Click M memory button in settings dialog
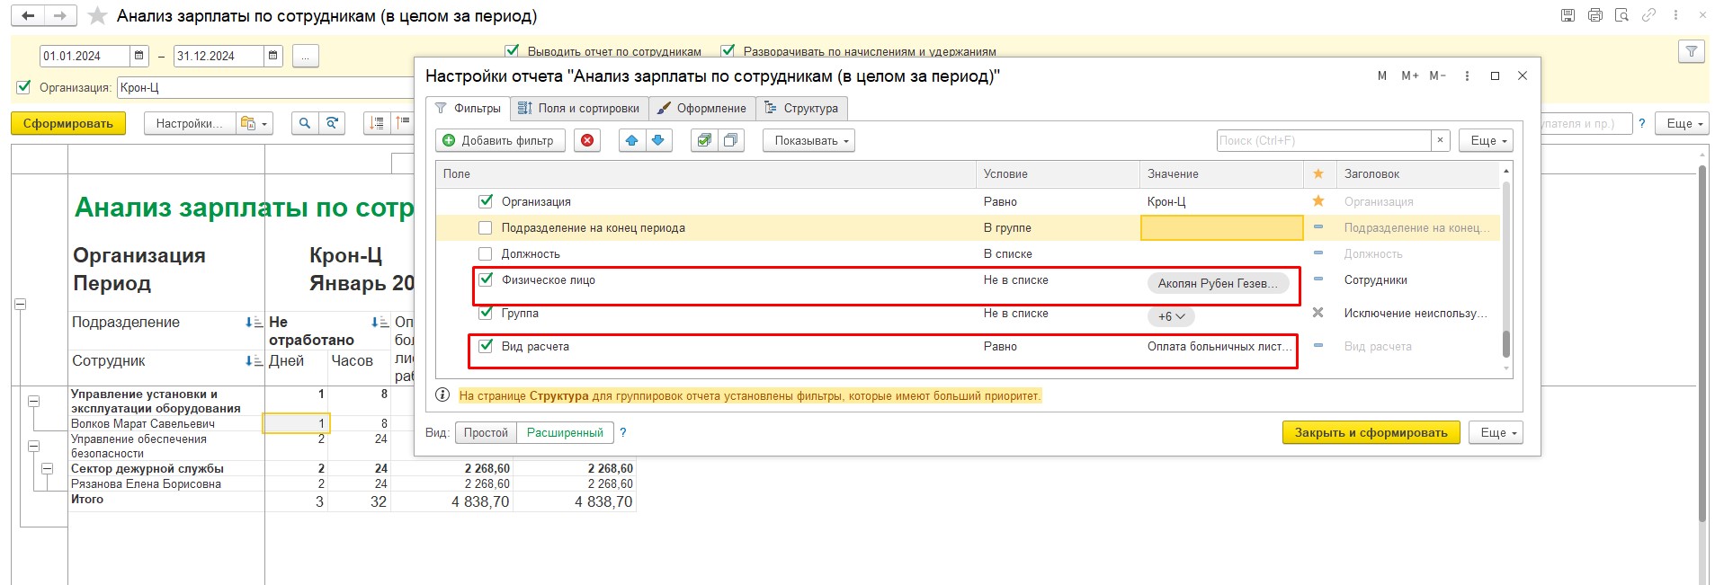The image size is (1715, 585). 1382,76
